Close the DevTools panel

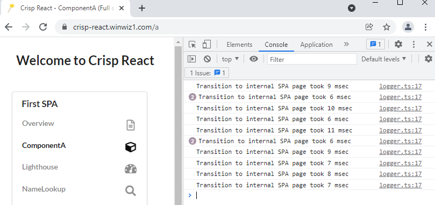(x=430, y=44)
